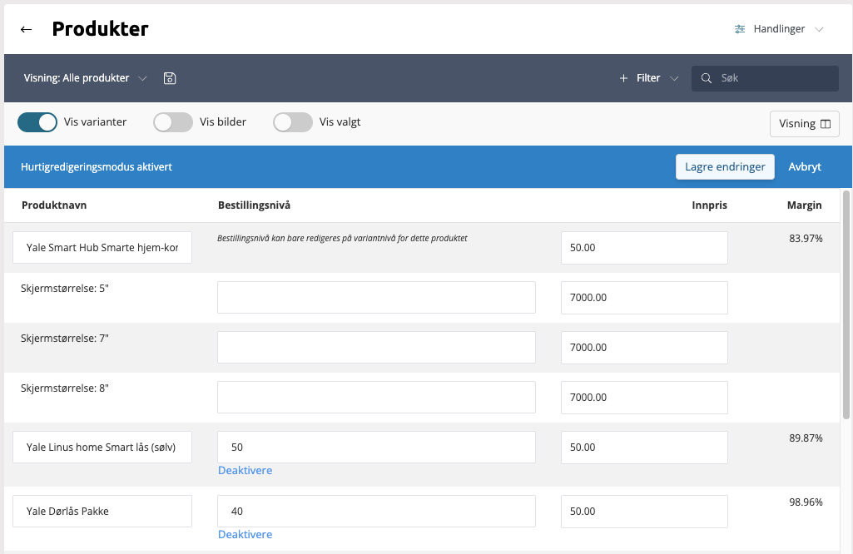Image resolution: width=853 pixels, height=554 pixels.
Task: Edit the Yale Smart Hub product name field
Action: (x=102, y=247)
